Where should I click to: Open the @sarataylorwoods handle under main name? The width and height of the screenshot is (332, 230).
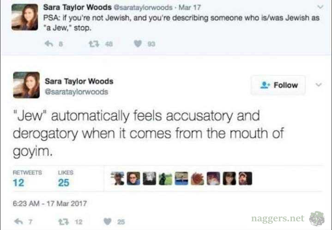click(77, 92)
